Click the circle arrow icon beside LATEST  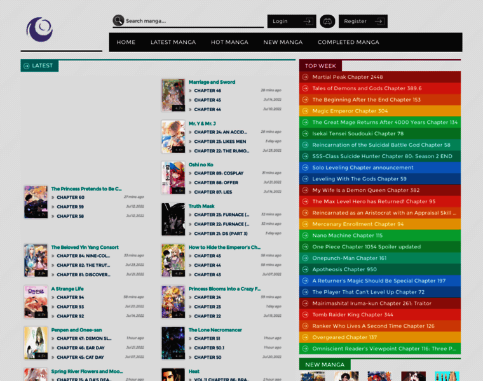pyautogui.click(x=27, y=66)
